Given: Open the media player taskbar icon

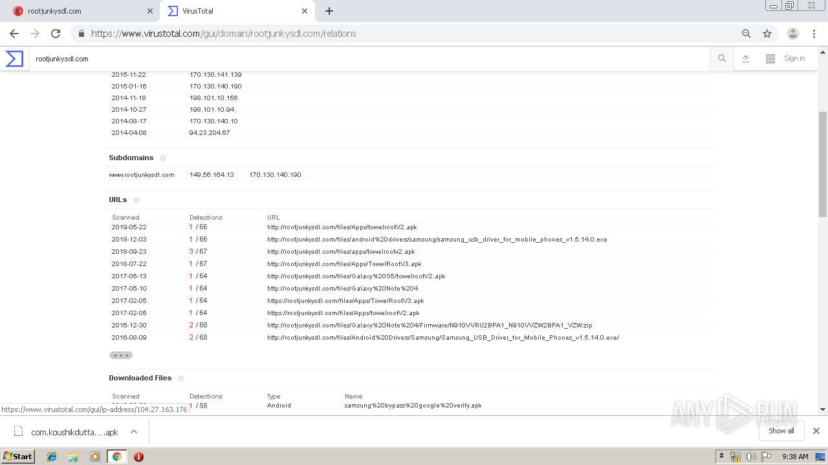Looking at the screenshot, I should tap(95, 457).
